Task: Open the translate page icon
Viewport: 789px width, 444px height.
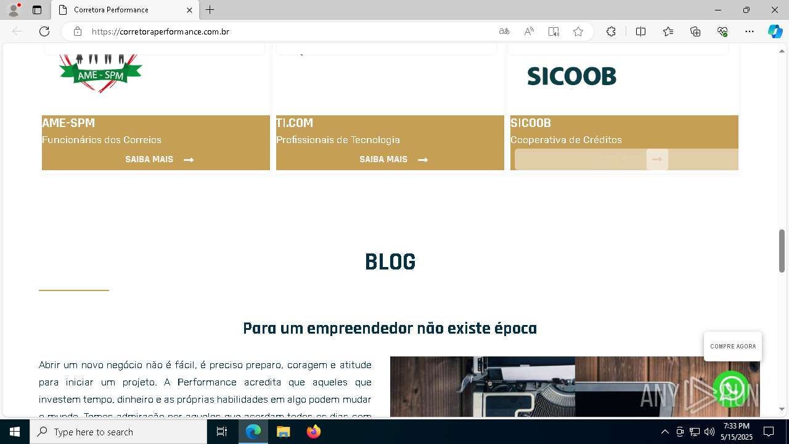Action: pos(504,31)
